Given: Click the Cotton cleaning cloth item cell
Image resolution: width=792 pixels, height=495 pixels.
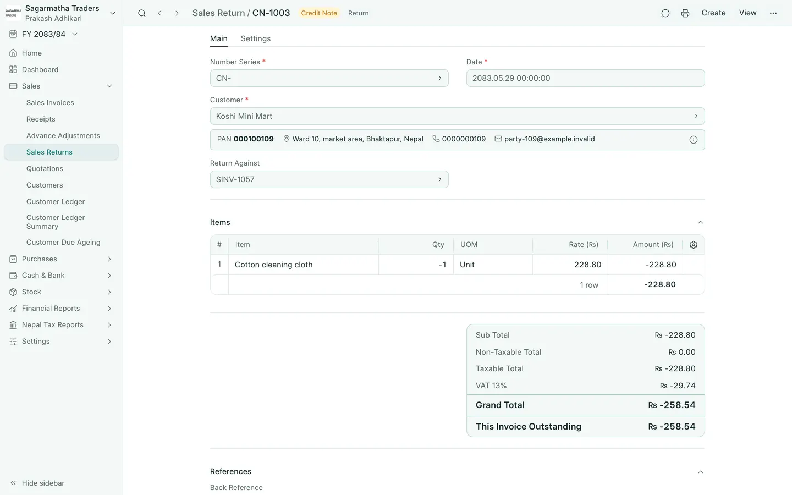Looking at the screenshot, I should (304, 265).
